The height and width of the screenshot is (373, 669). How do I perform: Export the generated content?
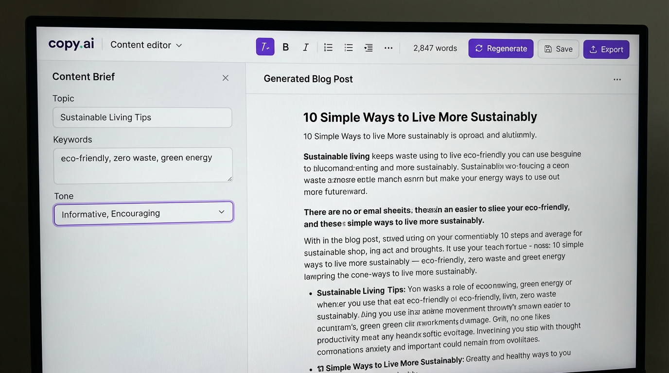coord(606,50)
